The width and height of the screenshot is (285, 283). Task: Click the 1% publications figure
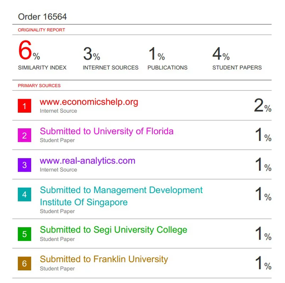pos(156,54)
